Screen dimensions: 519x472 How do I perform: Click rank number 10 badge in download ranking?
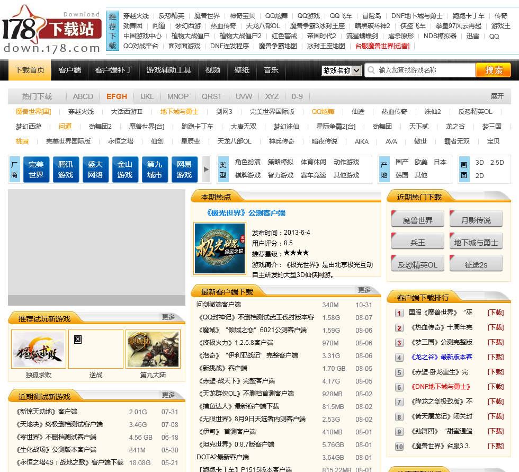pos(399,447)
